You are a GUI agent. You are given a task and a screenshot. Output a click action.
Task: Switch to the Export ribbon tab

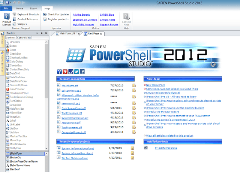[x=34, y=9]
